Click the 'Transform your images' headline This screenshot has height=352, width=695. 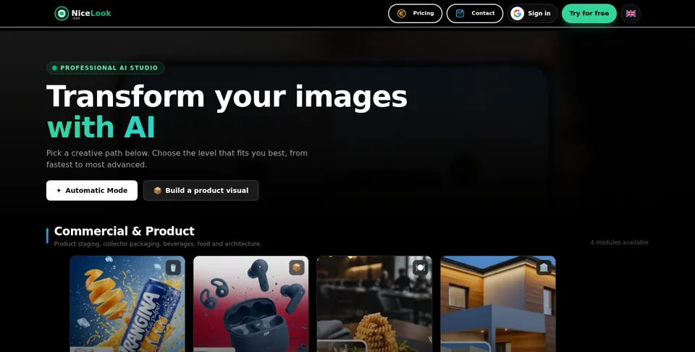tap(227, 97)
